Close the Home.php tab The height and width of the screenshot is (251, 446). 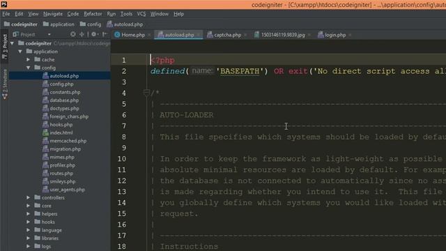pos(149,35)
